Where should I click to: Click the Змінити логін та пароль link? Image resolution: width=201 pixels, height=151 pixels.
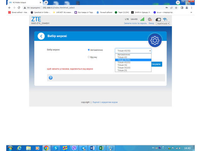(x=135, y=23)
